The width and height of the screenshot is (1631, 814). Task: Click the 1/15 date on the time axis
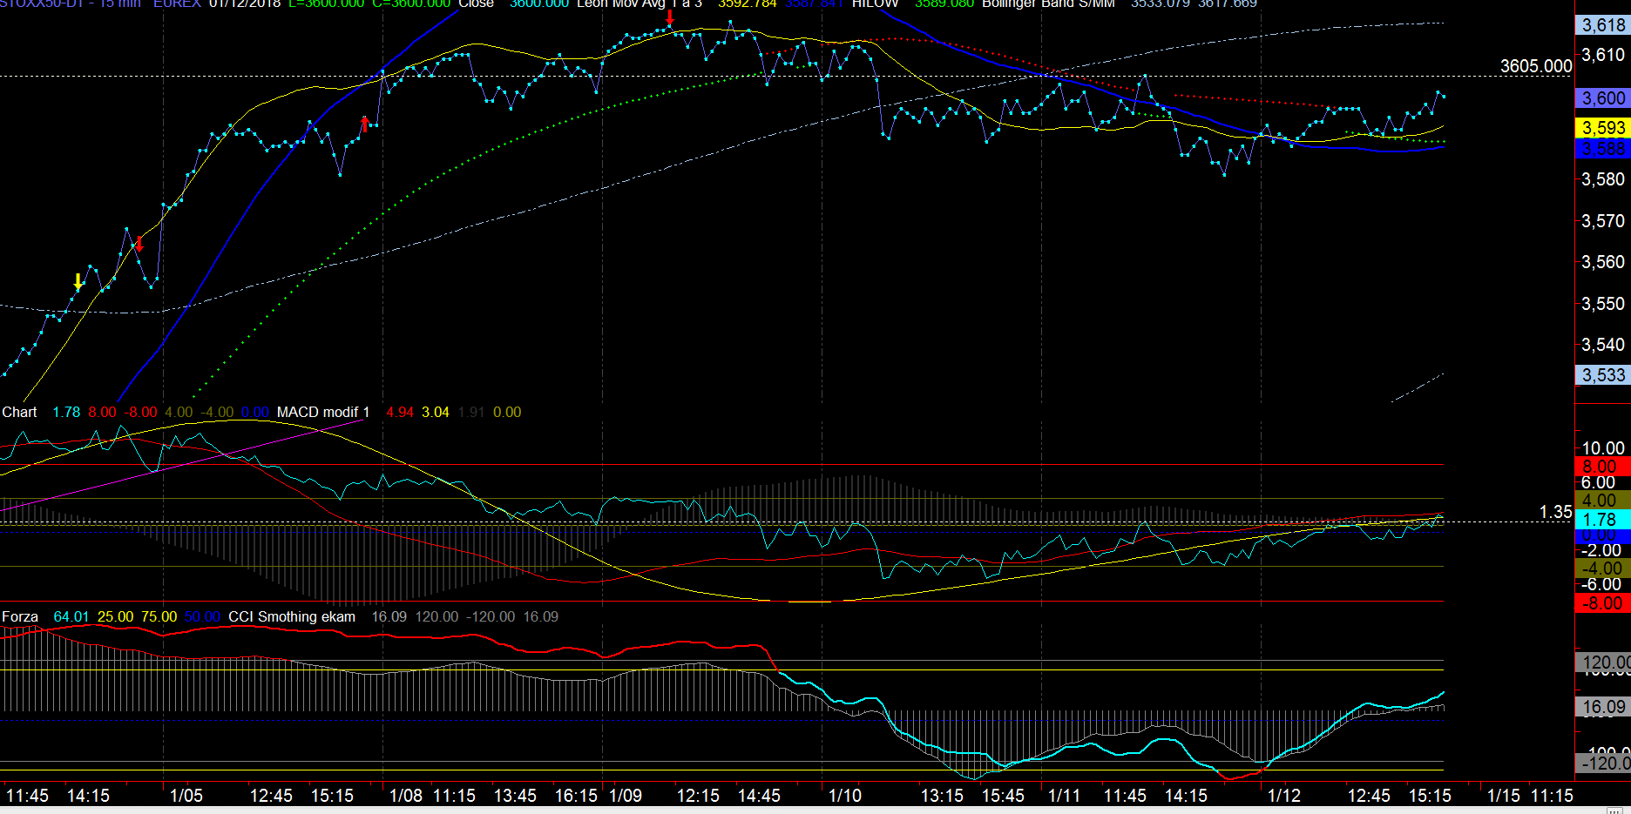click(1504, 796)
